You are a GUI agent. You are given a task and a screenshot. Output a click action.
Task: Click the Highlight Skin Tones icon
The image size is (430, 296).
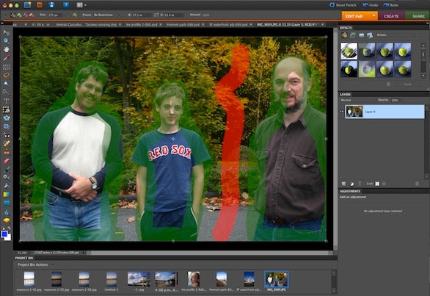click(x=75, y=15)
